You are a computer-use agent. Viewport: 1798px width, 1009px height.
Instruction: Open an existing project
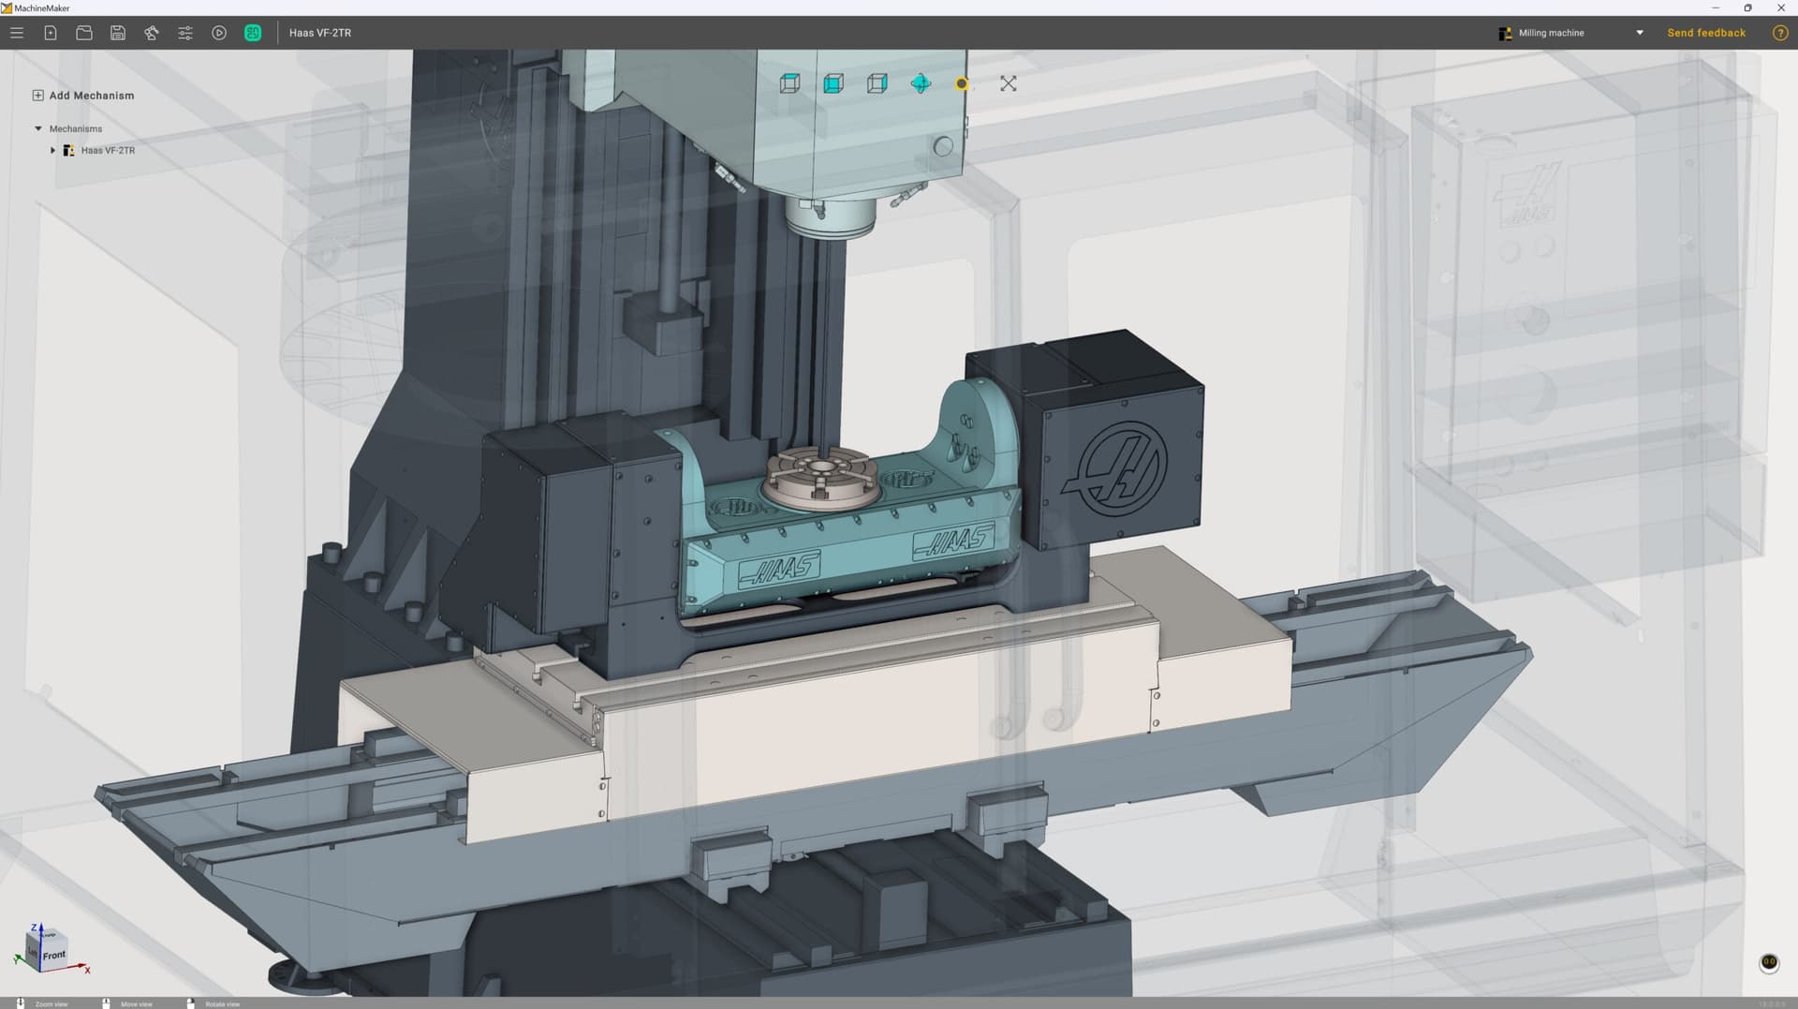83,33
